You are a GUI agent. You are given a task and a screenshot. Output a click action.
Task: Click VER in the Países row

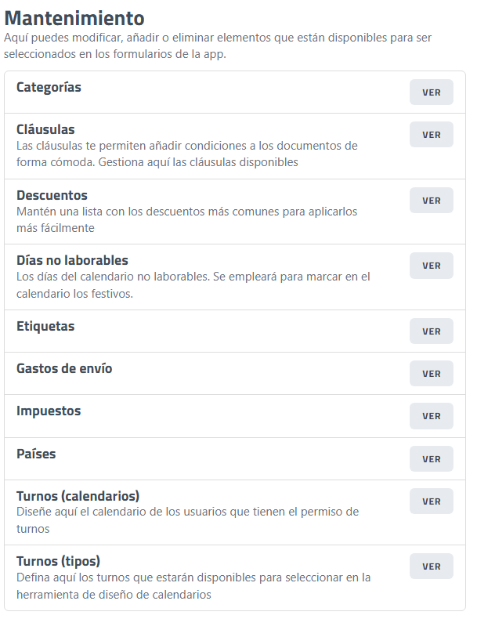click(x=431, y=459)
